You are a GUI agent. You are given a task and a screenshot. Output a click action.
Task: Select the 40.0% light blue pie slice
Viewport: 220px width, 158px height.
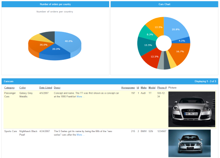pyautogui.click(x=69, y=41)
